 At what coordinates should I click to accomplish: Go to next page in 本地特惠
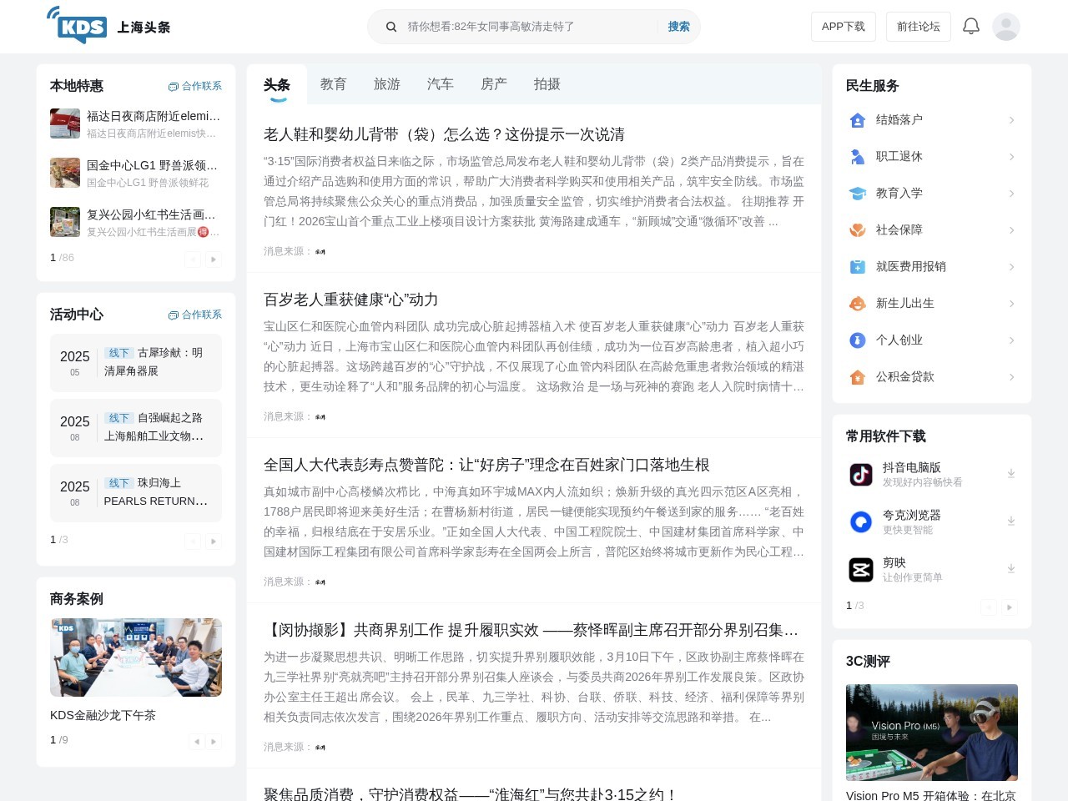(214, 259)
